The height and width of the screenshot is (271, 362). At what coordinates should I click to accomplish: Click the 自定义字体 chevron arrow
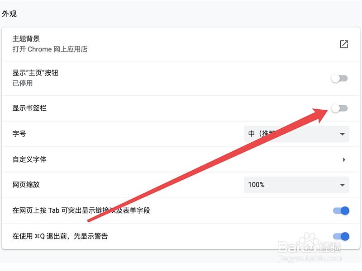pos(344,159)
